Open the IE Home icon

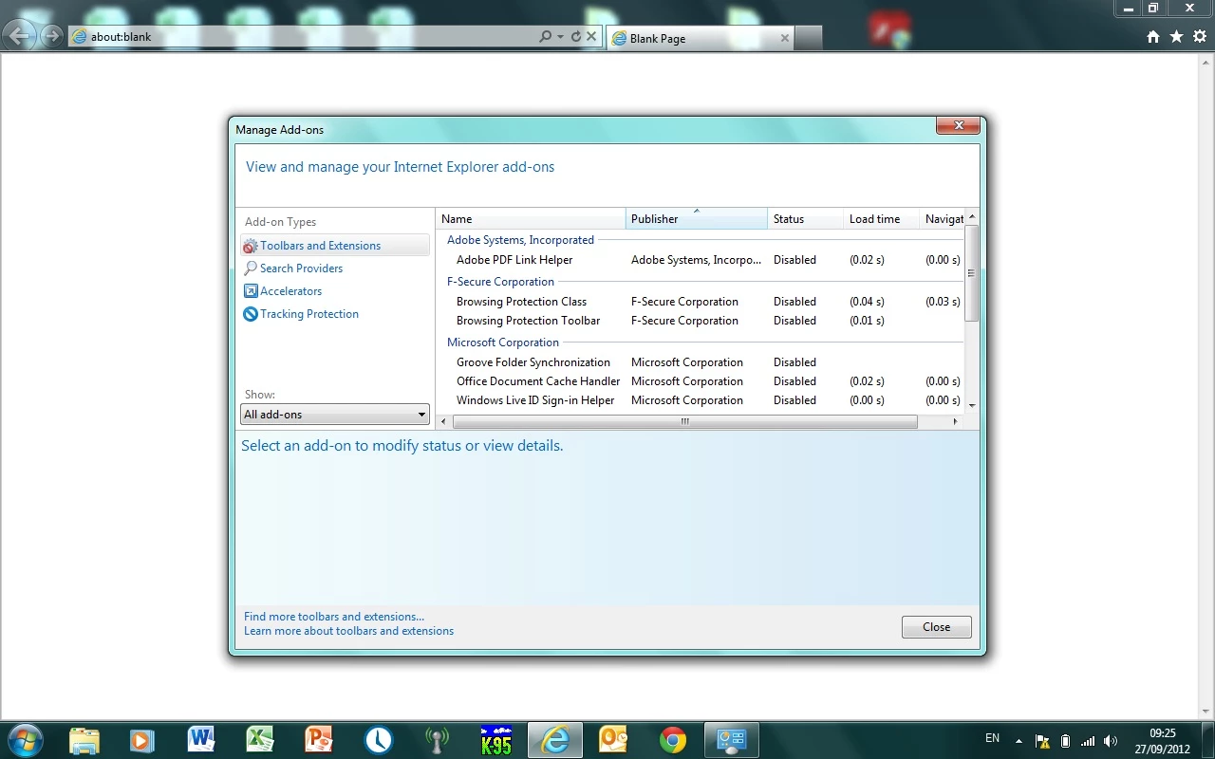pyautogui.click(x=1153, y=37)
